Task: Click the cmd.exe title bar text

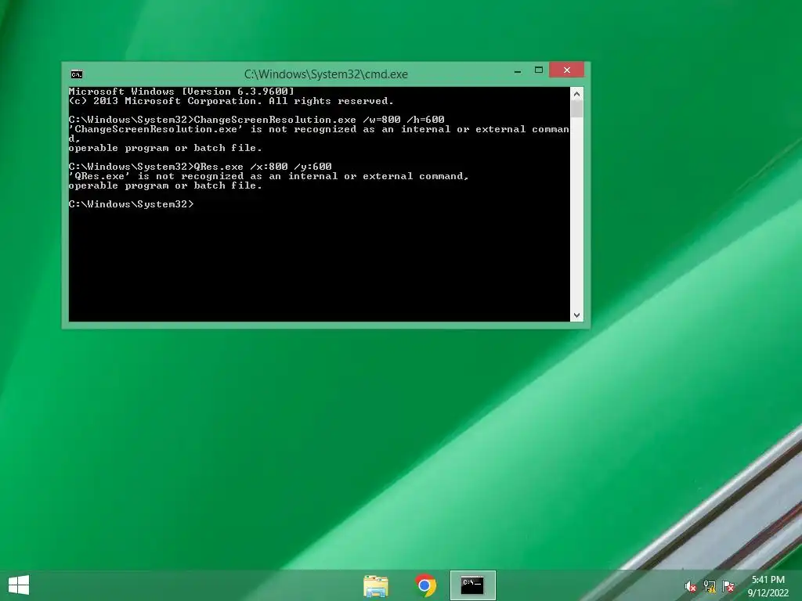Action: pyautogui.click(x=326, y=74)
